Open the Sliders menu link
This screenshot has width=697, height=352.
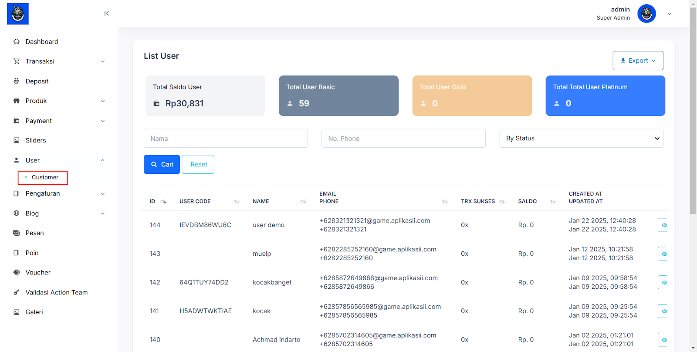pyautogui.click(x=36, y=140)
